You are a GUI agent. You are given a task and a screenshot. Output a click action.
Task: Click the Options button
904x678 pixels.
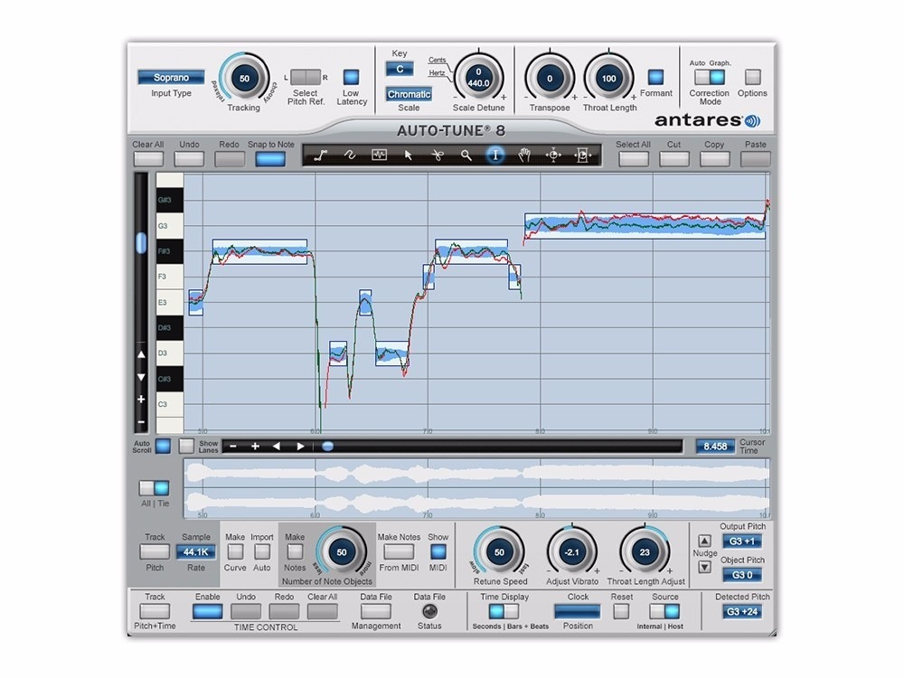pyautogui.click(x=752, y=77)
